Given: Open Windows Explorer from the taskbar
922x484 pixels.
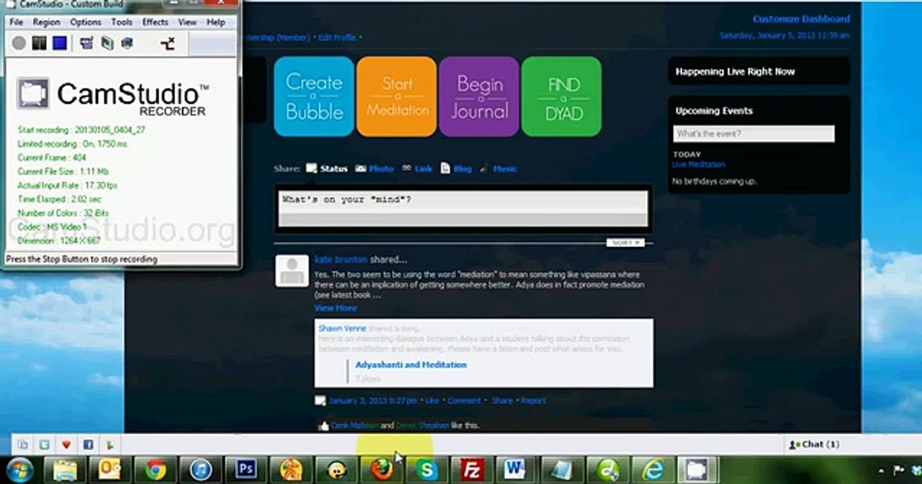Looking at the screenshot, I should (65, 470).
